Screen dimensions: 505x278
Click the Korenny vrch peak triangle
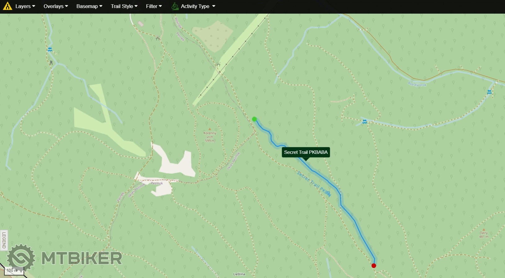click(x=210, y=129)
